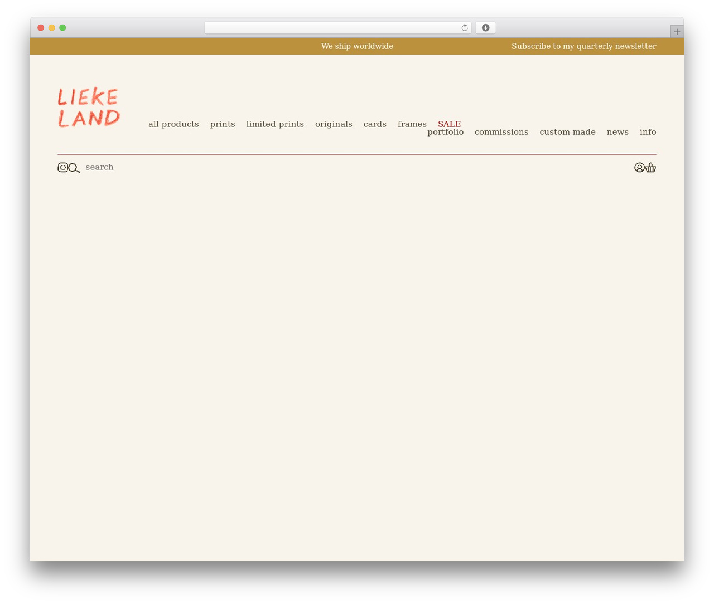Open the cards category
This screenshot has width=714, height=604.
click(x=375, y=124)
